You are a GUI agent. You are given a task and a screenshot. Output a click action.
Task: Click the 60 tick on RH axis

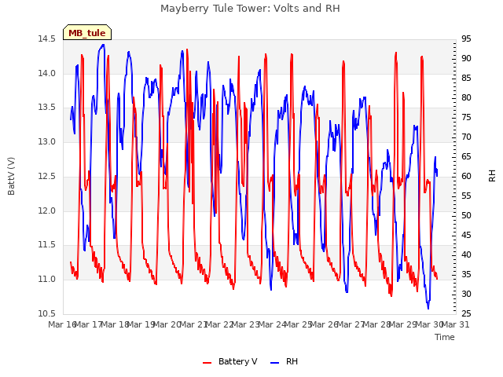point(466,176)
